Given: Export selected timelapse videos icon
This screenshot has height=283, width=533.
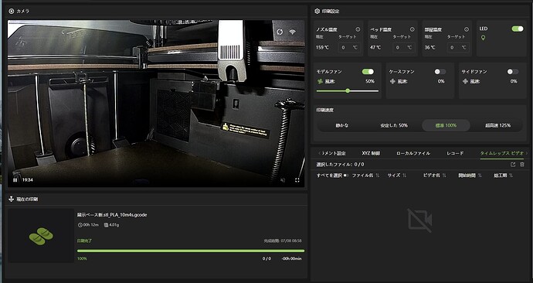Looking at the screenshot, I should click(513, 164).
